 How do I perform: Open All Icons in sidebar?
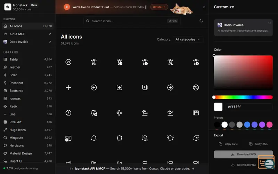pyautogui.click(x=28, y=26)
